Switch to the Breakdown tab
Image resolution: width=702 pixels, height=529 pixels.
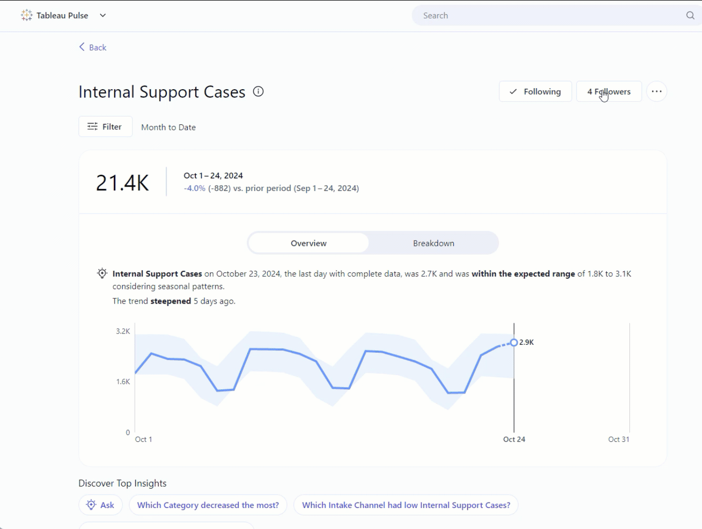tap(434, 243)
